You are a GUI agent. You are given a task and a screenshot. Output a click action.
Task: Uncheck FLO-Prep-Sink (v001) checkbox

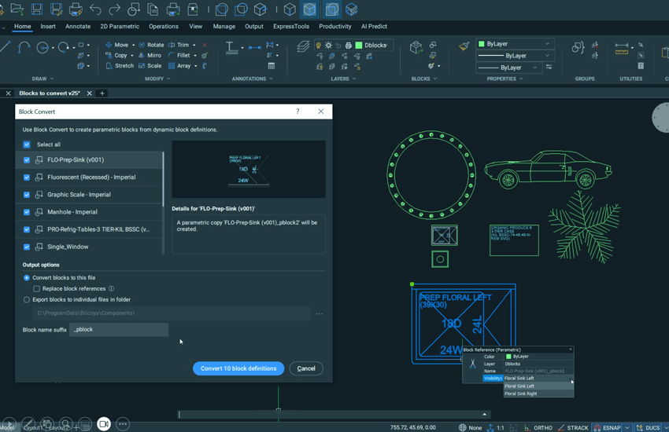(x=27, y=160)
